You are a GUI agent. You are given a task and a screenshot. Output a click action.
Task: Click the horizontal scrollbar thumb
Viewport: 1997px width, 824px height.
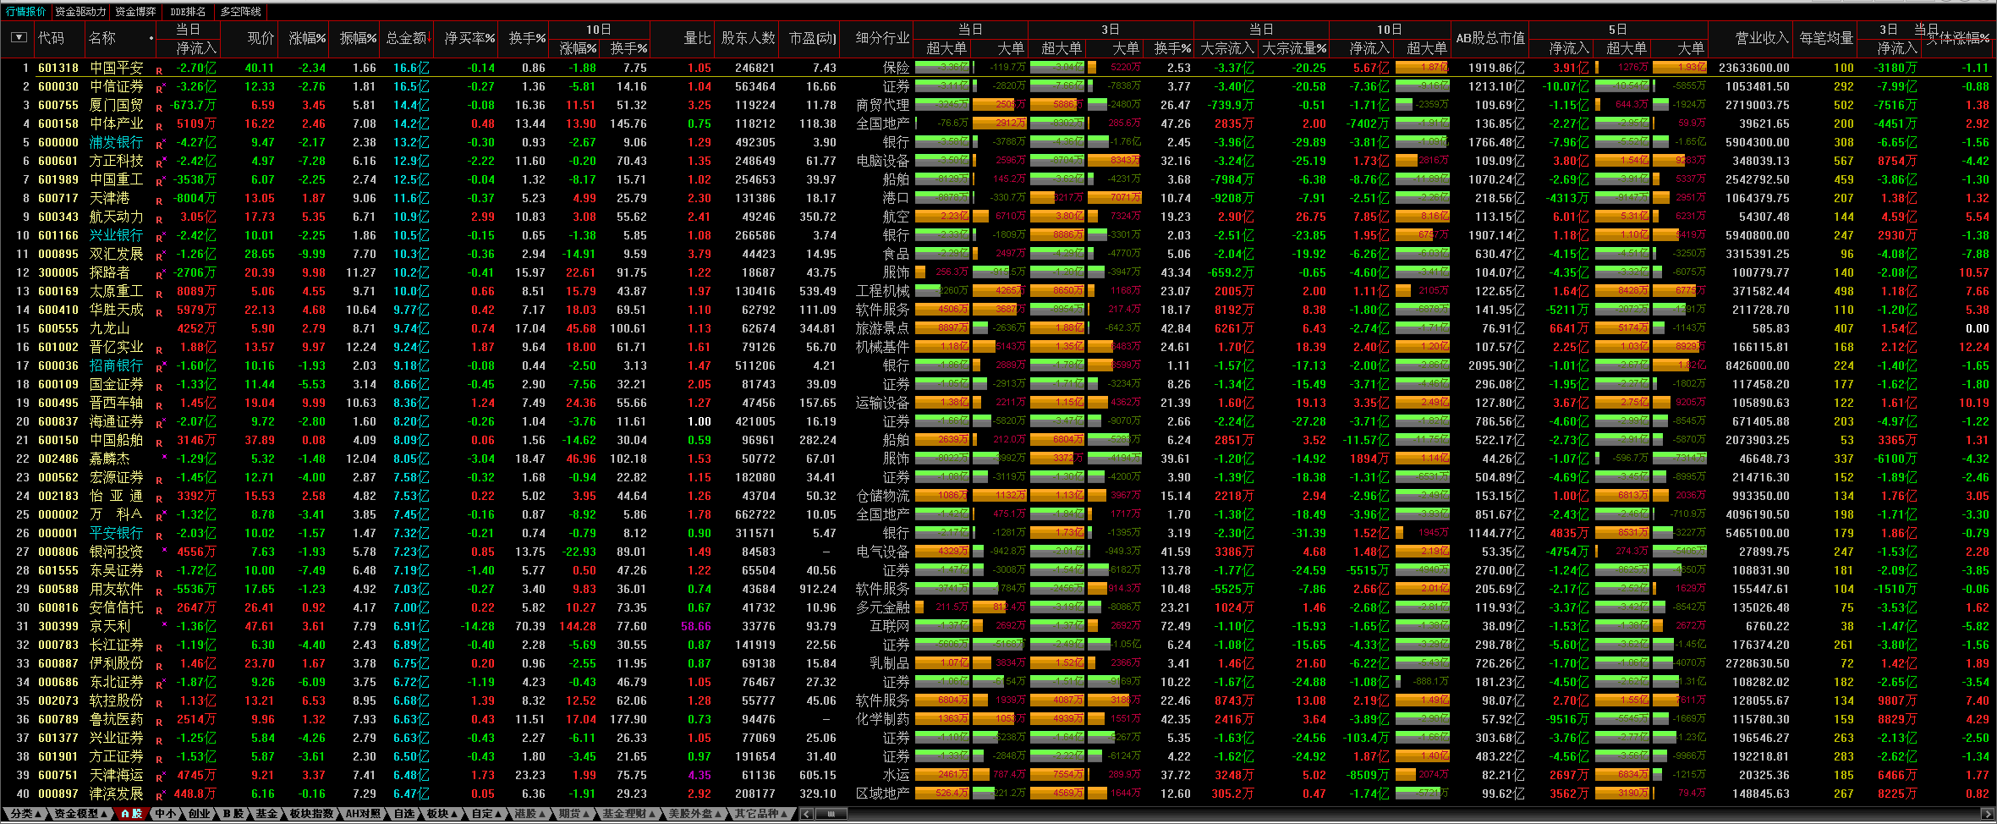click(x=831, y=814)
